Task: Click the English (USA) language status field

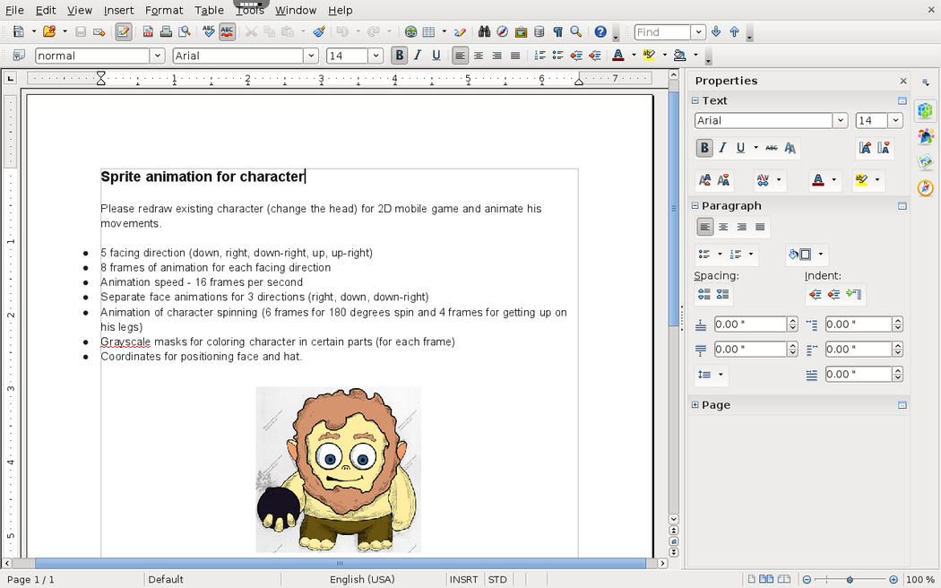Action: coord(362,580)
